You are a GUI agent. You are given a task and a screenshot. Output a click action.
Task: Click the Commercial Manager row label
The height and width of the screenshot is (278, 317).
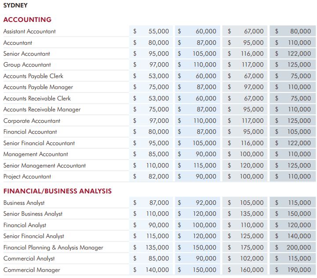[32, 270]
